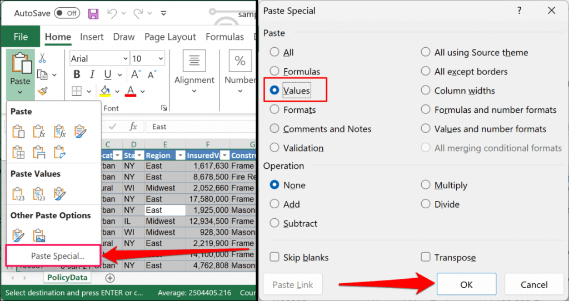This screenshot has height=301, width=569.
Task: Select the Formulas radio button
Action: [274, 72]
